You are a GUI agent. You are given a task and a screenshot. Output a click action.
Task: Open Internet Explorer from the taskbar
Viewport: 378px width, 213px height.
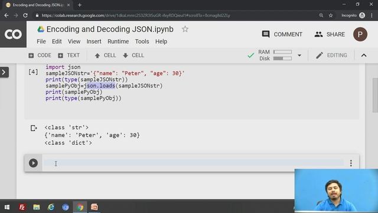coord(51,207)
